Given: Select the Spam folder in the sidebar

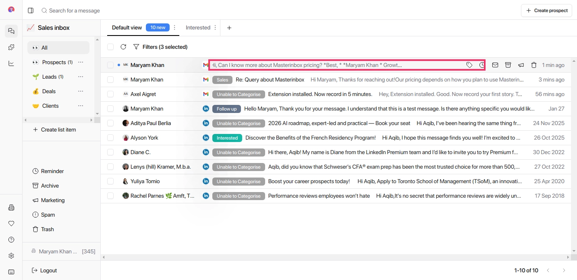Looking at the screenshot, I should tap(48, 215).
